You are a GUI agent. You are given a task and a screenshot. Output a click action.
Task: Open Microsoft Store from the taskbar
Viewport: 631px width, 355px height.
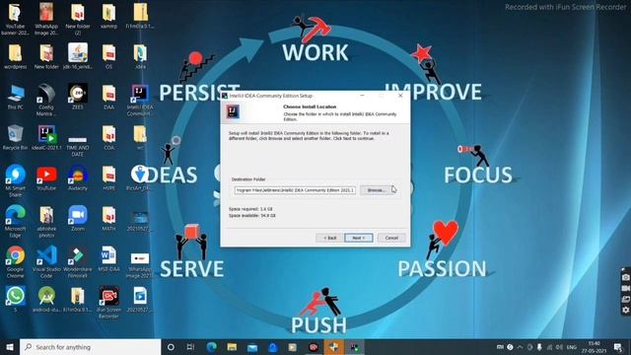click(273, 347)
